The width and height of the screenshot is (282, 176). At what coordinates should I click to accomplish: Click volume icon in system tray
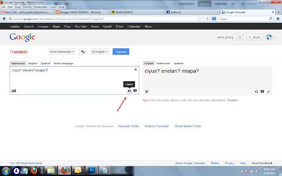(x=257, y=171)
